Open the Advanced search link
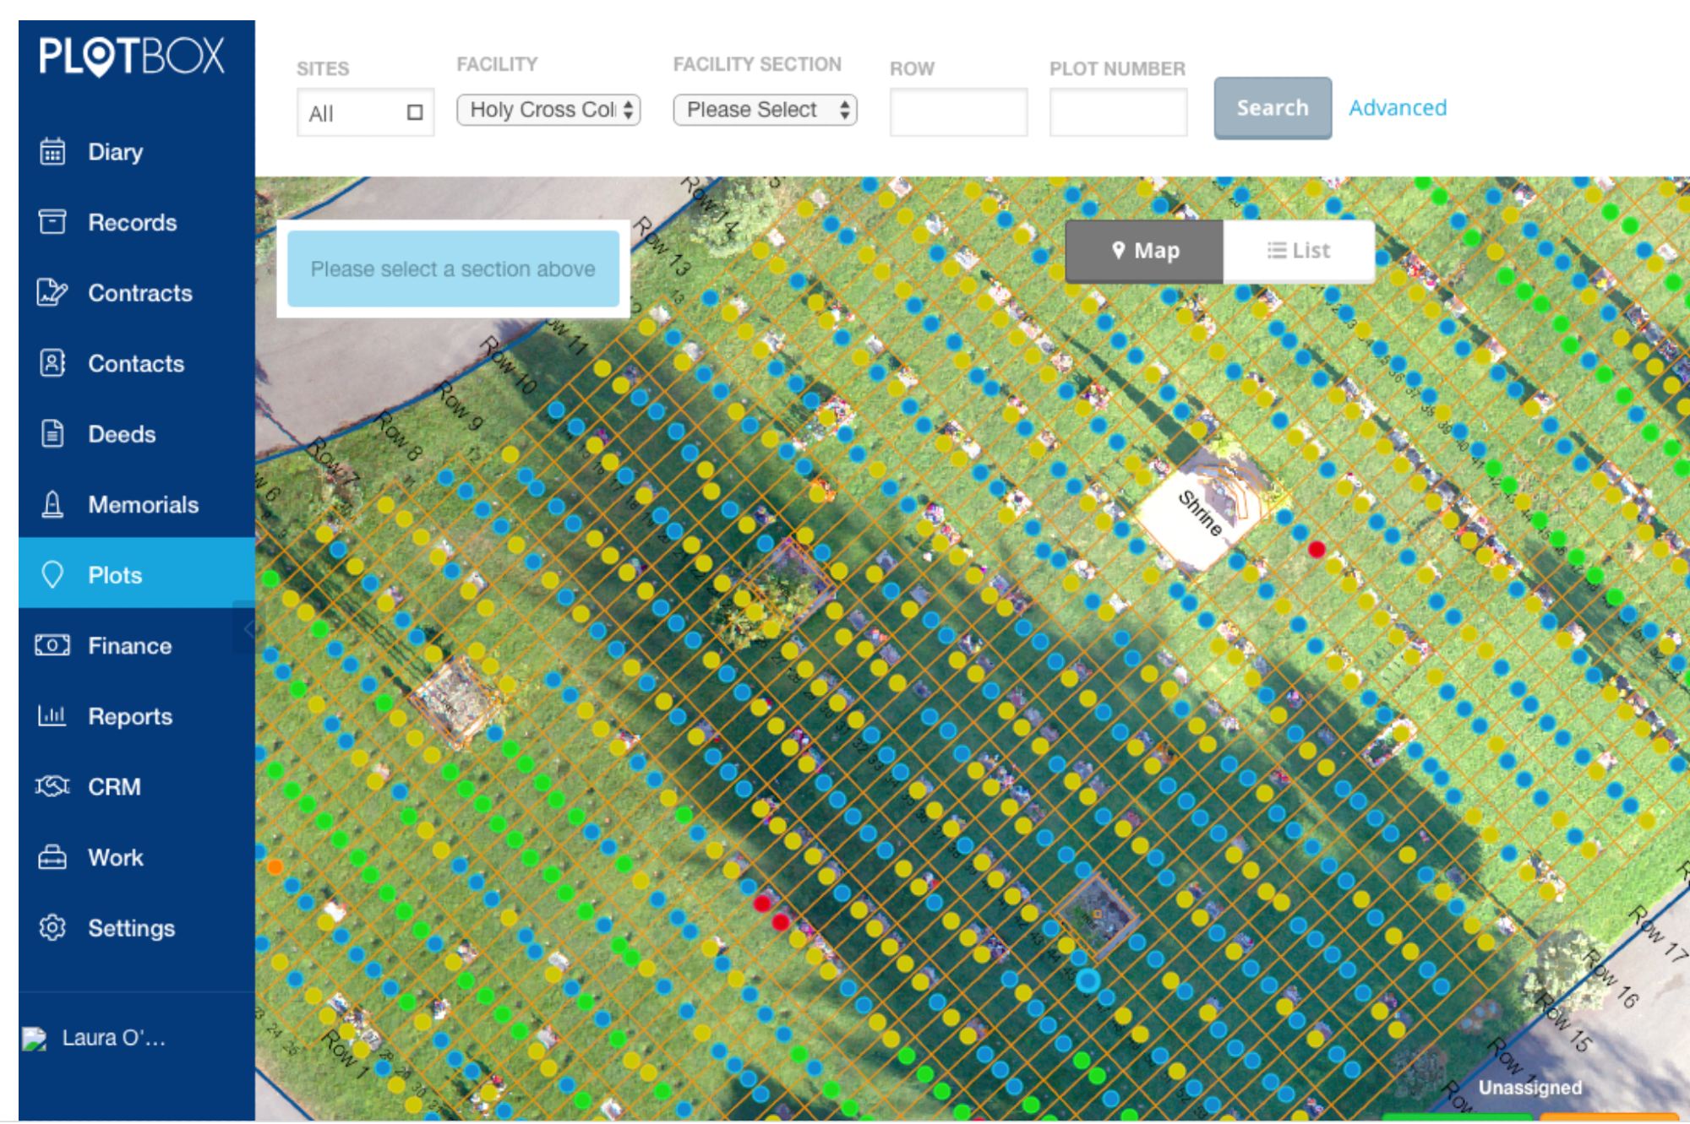Image resolution: width=1690 pixels, height=1124 pixels. (1398, 108)
